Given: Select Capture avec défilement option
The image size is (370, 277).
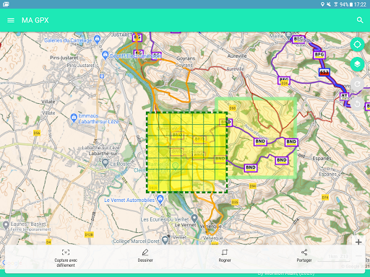Looking at the screenshot, I should (x=66, y=258).
